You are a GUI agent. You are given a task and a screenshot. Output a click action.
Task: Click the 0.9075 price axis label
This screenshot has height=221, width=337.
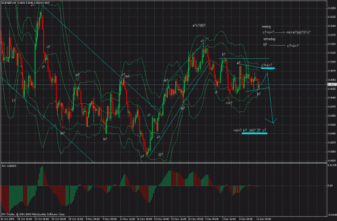coord(332,71)
